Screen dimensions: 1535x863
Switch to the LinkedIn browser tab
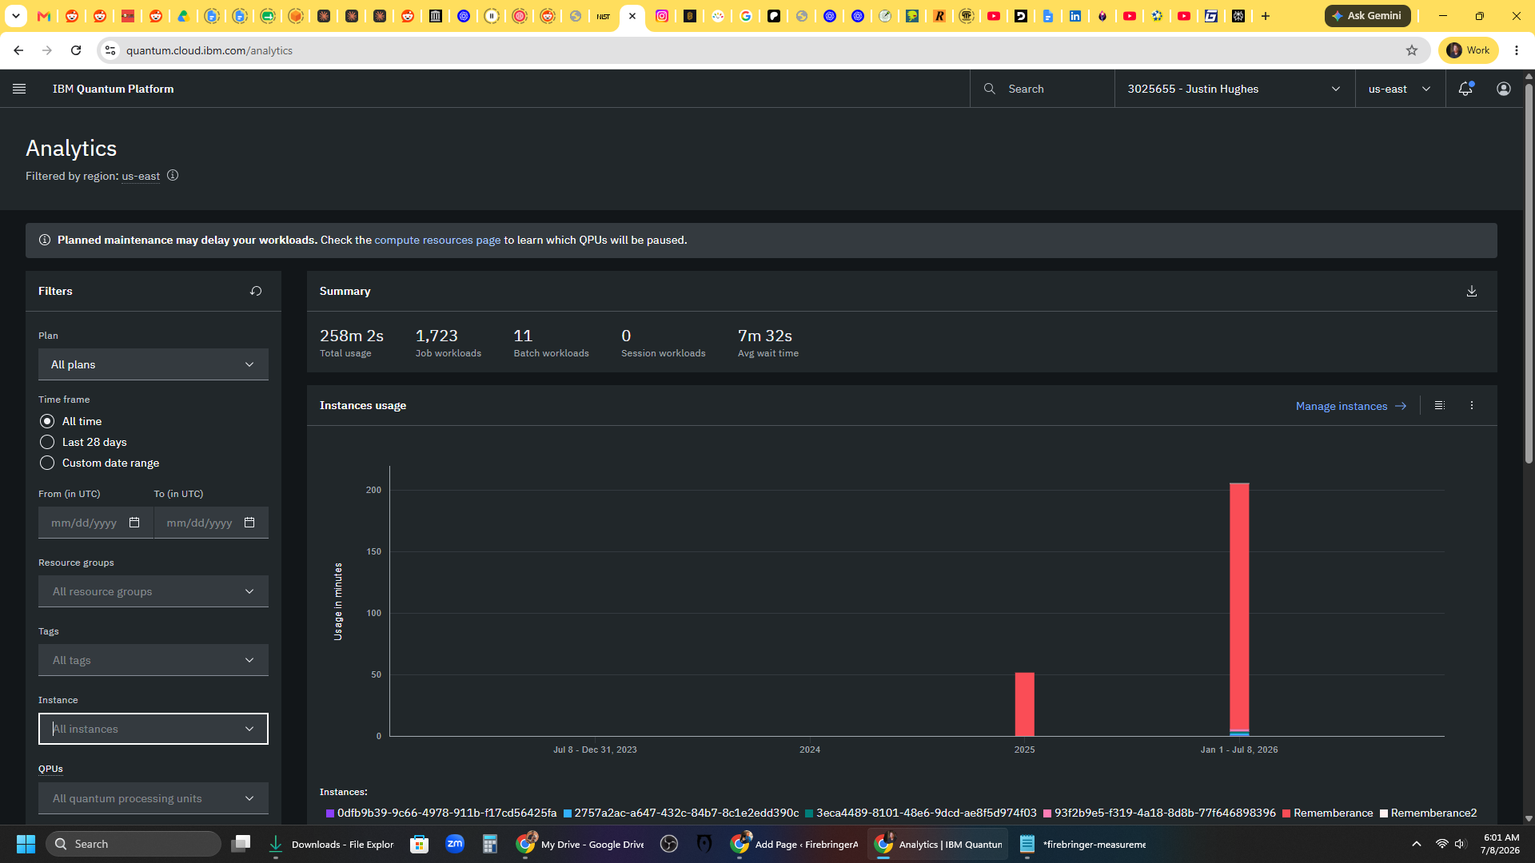point(1075,16)
